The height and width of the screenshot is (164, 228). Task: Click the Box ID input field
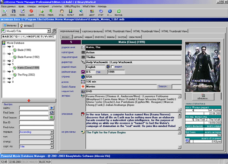[36, 123]
